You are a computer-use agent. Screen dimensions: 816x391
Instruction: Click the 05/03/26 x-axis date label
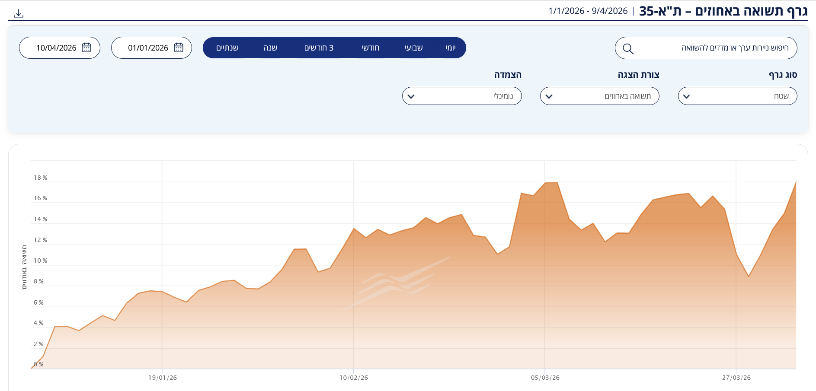pos(545,378)
